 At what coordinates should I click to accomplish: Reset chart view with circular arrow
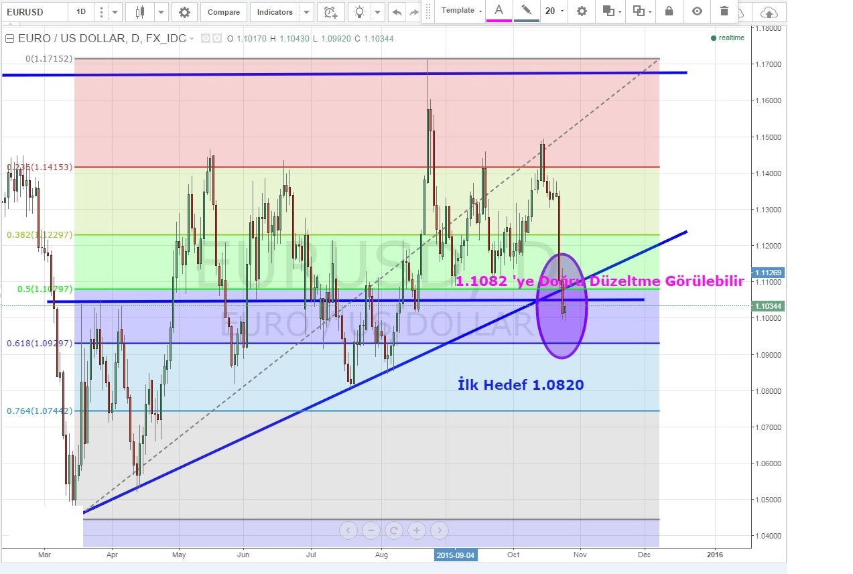click(x=393, y=530)
